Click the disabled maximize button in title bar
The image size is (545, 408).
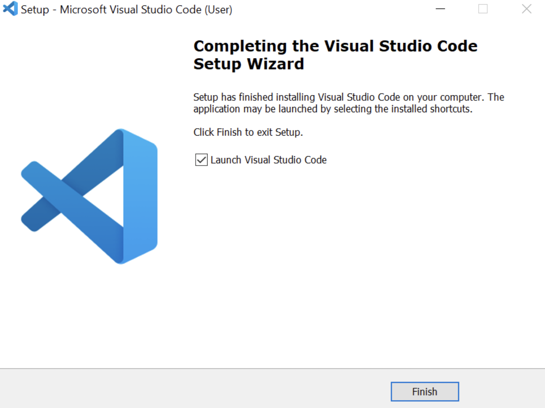(483, 9)
